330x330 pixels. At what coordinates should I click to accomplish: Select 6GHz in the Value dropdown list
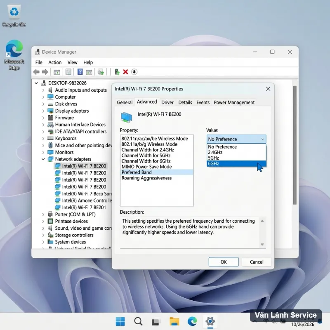tap(236, 163)
